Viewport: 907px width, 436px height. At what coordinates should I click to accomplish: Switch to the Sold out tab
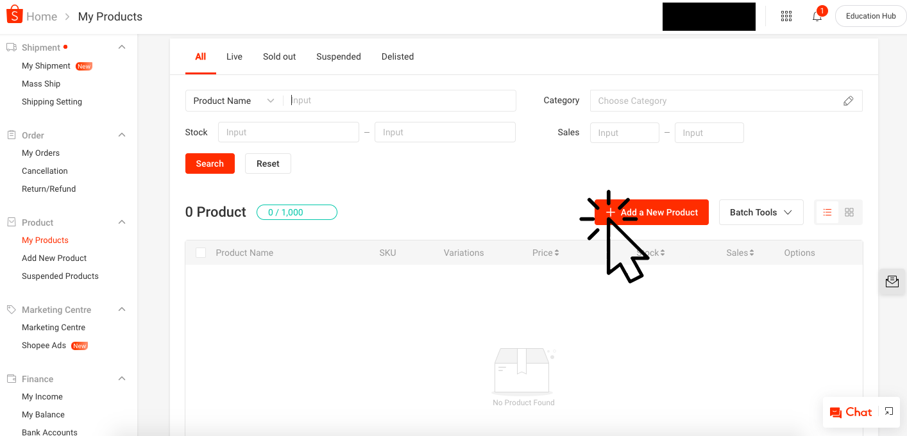pyautogui.click(x=279, y=56)
